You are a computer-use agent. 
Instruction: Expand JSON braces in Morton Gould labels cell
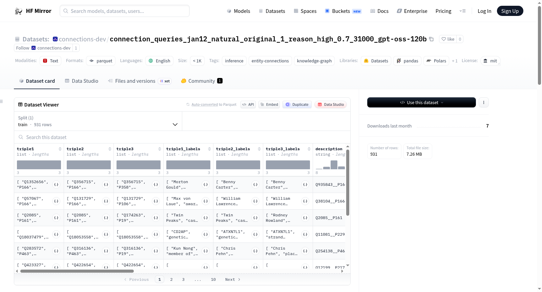pos(206,184)
